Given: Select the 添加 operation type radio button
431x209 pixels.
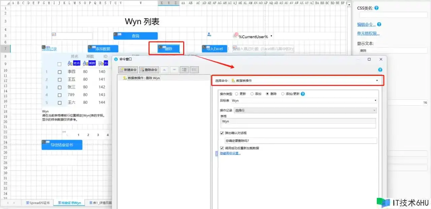Looking at the screenshot, I should (252, 94).
